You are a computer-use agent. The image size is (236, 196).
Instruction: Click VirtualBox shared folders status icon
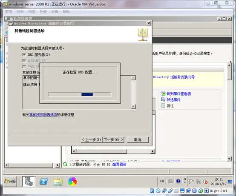point(176,191)
